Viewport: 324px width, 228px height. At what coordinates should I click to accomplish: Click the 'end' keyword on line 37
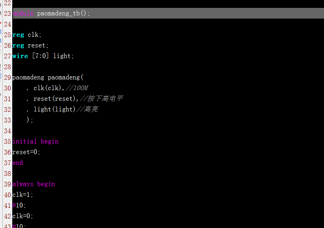tap(18, 163)
